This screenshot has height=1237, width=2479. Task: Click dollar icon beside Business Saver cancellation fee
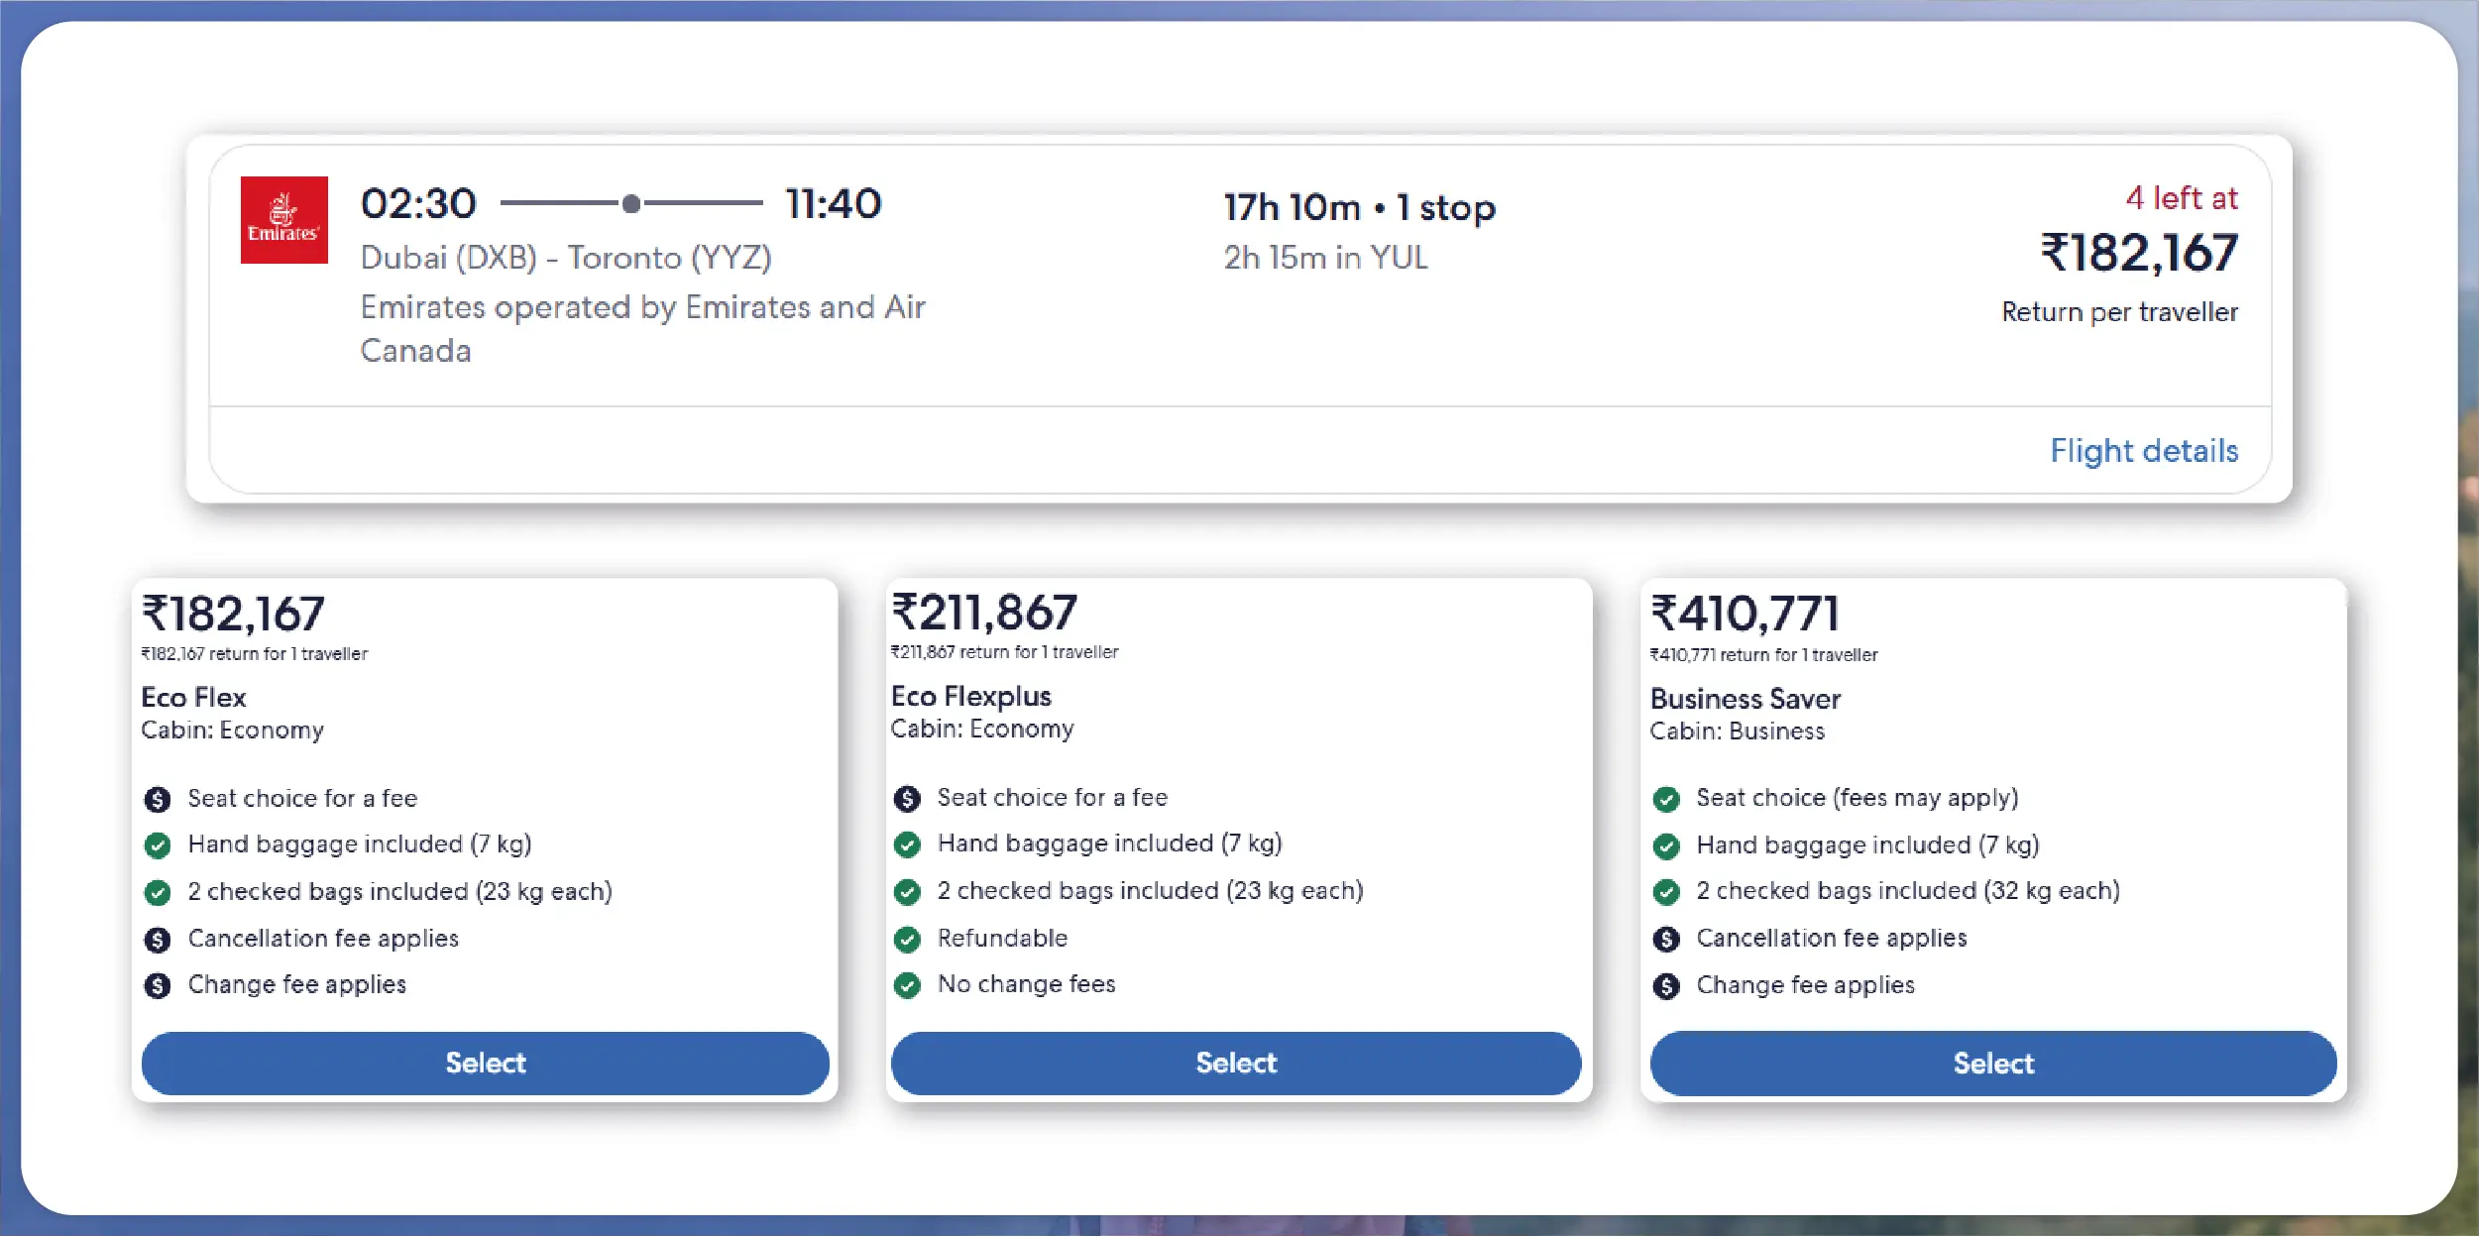[x=1666, y=940]
